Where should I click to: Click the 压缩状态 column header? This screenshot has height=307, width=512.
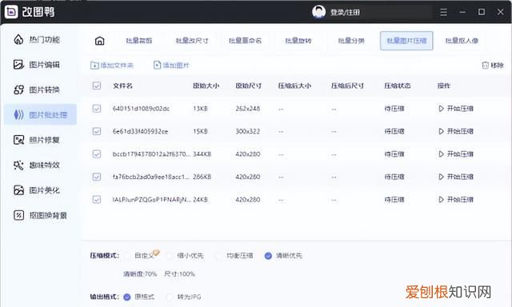coord(398,86)
